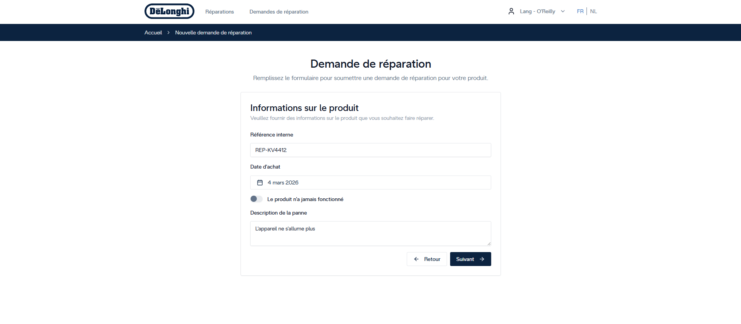Select the FR language option

point(580,11)
